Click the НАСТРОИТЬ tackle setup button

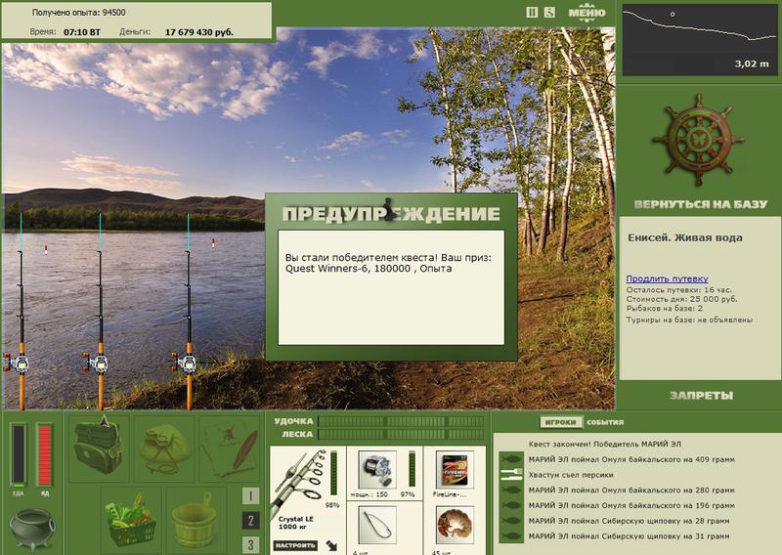pos(295,545)
